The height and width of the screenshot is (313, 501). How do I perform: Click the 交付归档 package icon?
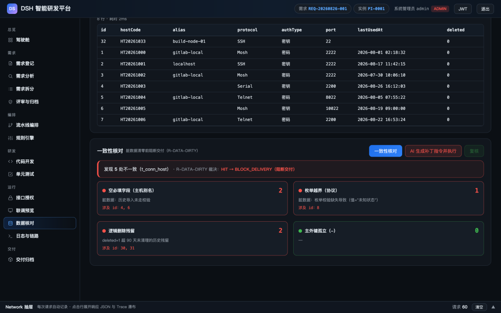click(10, 260)
